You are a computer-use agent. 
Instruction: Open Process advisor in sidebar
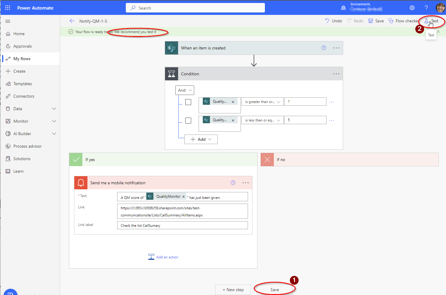30,146
